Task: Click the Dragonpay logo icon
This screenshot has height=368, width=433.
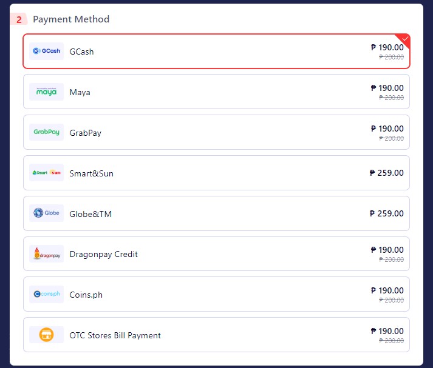Action: 46,254
